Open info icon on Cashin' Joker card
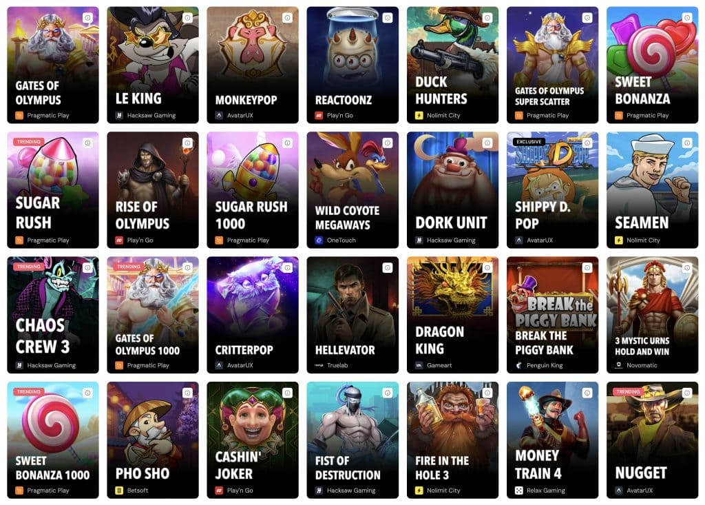 (x=287, y=393)
